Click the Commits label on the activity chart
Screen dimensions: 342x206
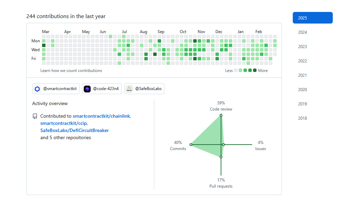point(178,149)
